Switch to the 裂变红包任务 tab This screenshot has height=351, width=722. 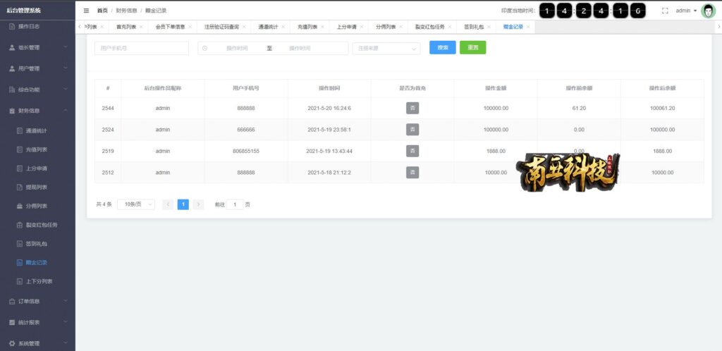tap(429, 27)
